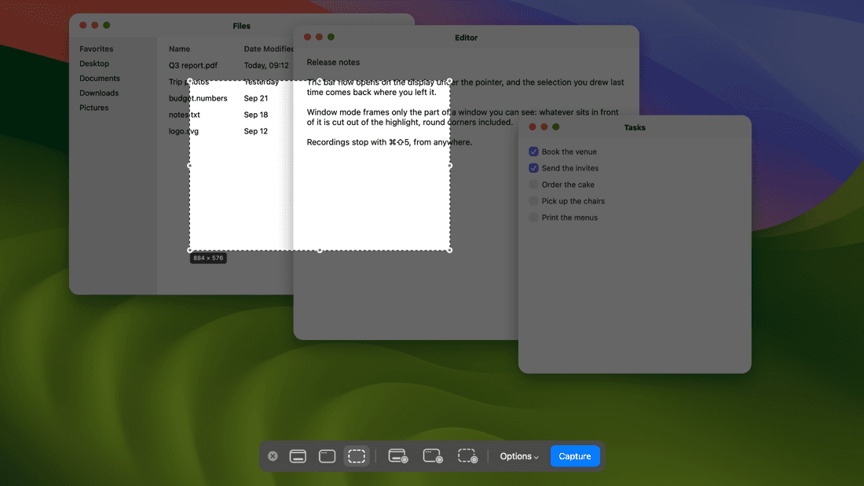Click the selection's right-middle resize handle
Image resolution: width=864 pixels, height=486 pixels.
click(449, 166)
